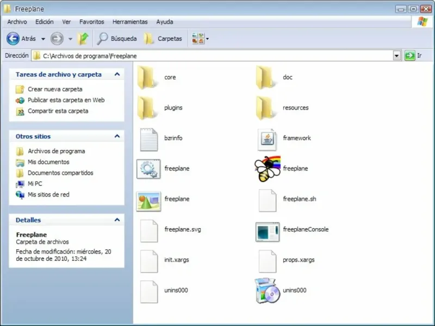This screenshot has height=326, width=435.
Task: Select the props.xargs file icon
Action: tap(267, 261)
